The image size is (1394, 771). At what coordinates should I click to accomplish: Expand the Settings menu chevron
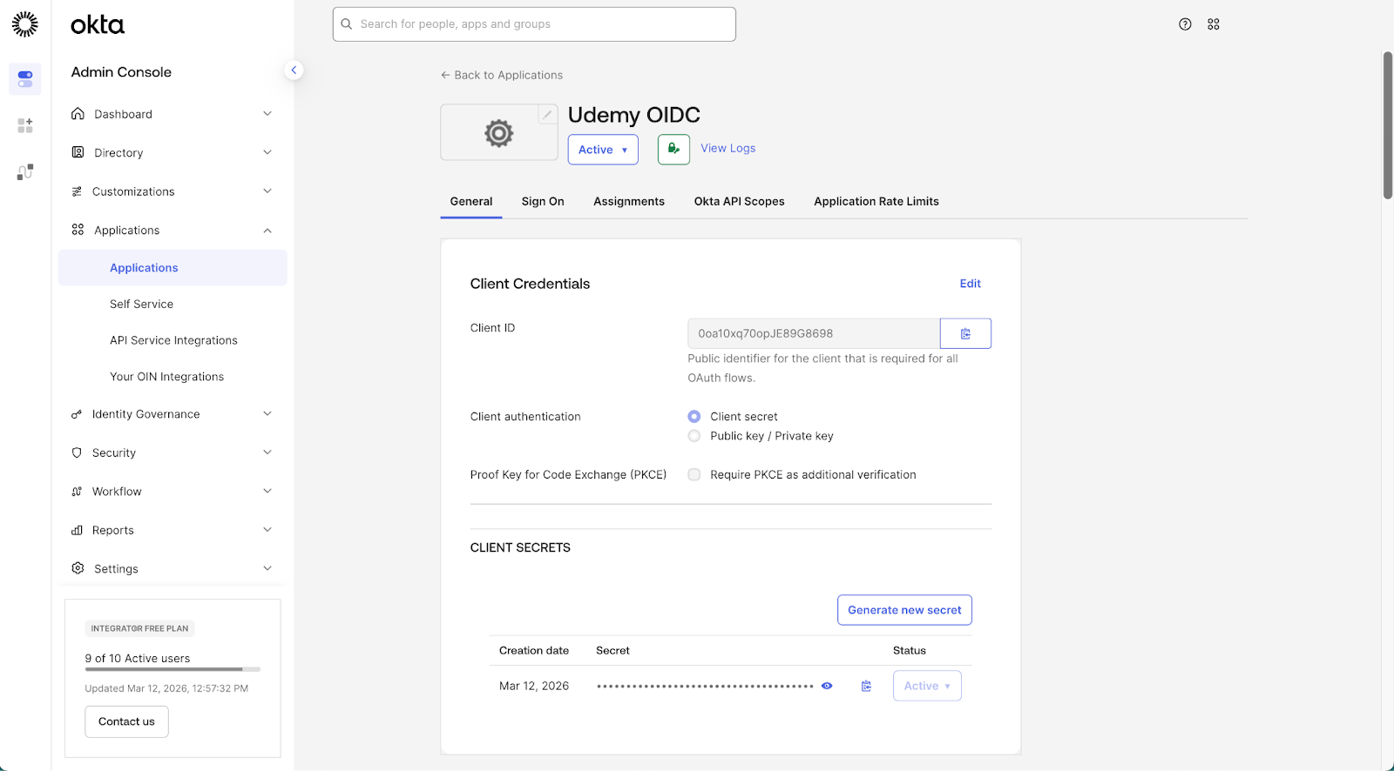click(x=267, y=568)
